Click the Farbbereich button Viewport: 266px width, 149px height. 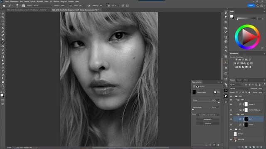point(208,119)
